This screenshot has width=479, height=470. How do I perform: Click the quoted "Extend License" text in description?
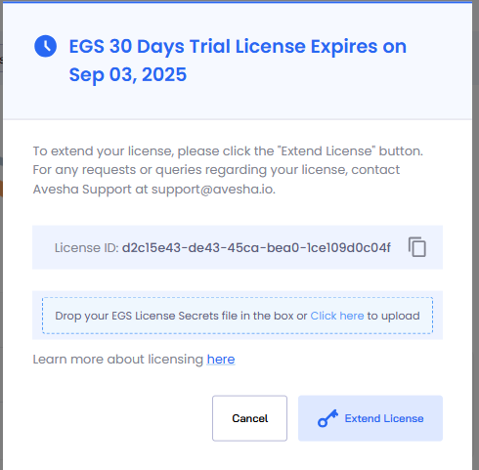click(x=327, y=151)
